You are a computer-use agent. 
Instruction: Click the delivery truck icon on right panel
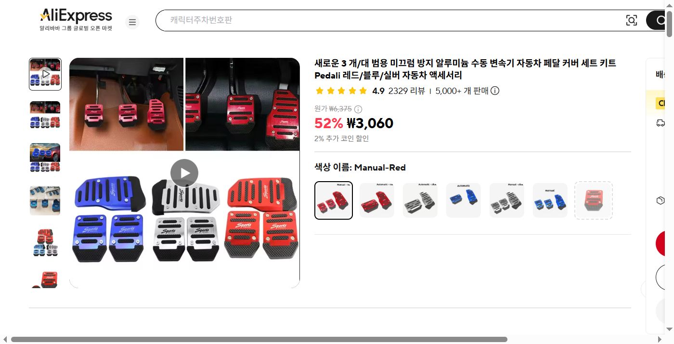(x=661, y=123)
